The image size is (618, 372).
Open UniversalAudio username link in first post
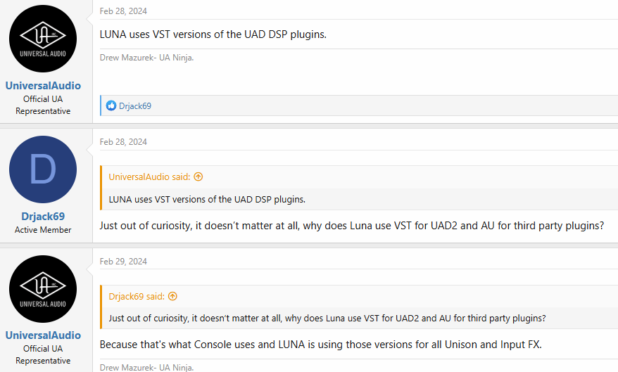[43, 86]
